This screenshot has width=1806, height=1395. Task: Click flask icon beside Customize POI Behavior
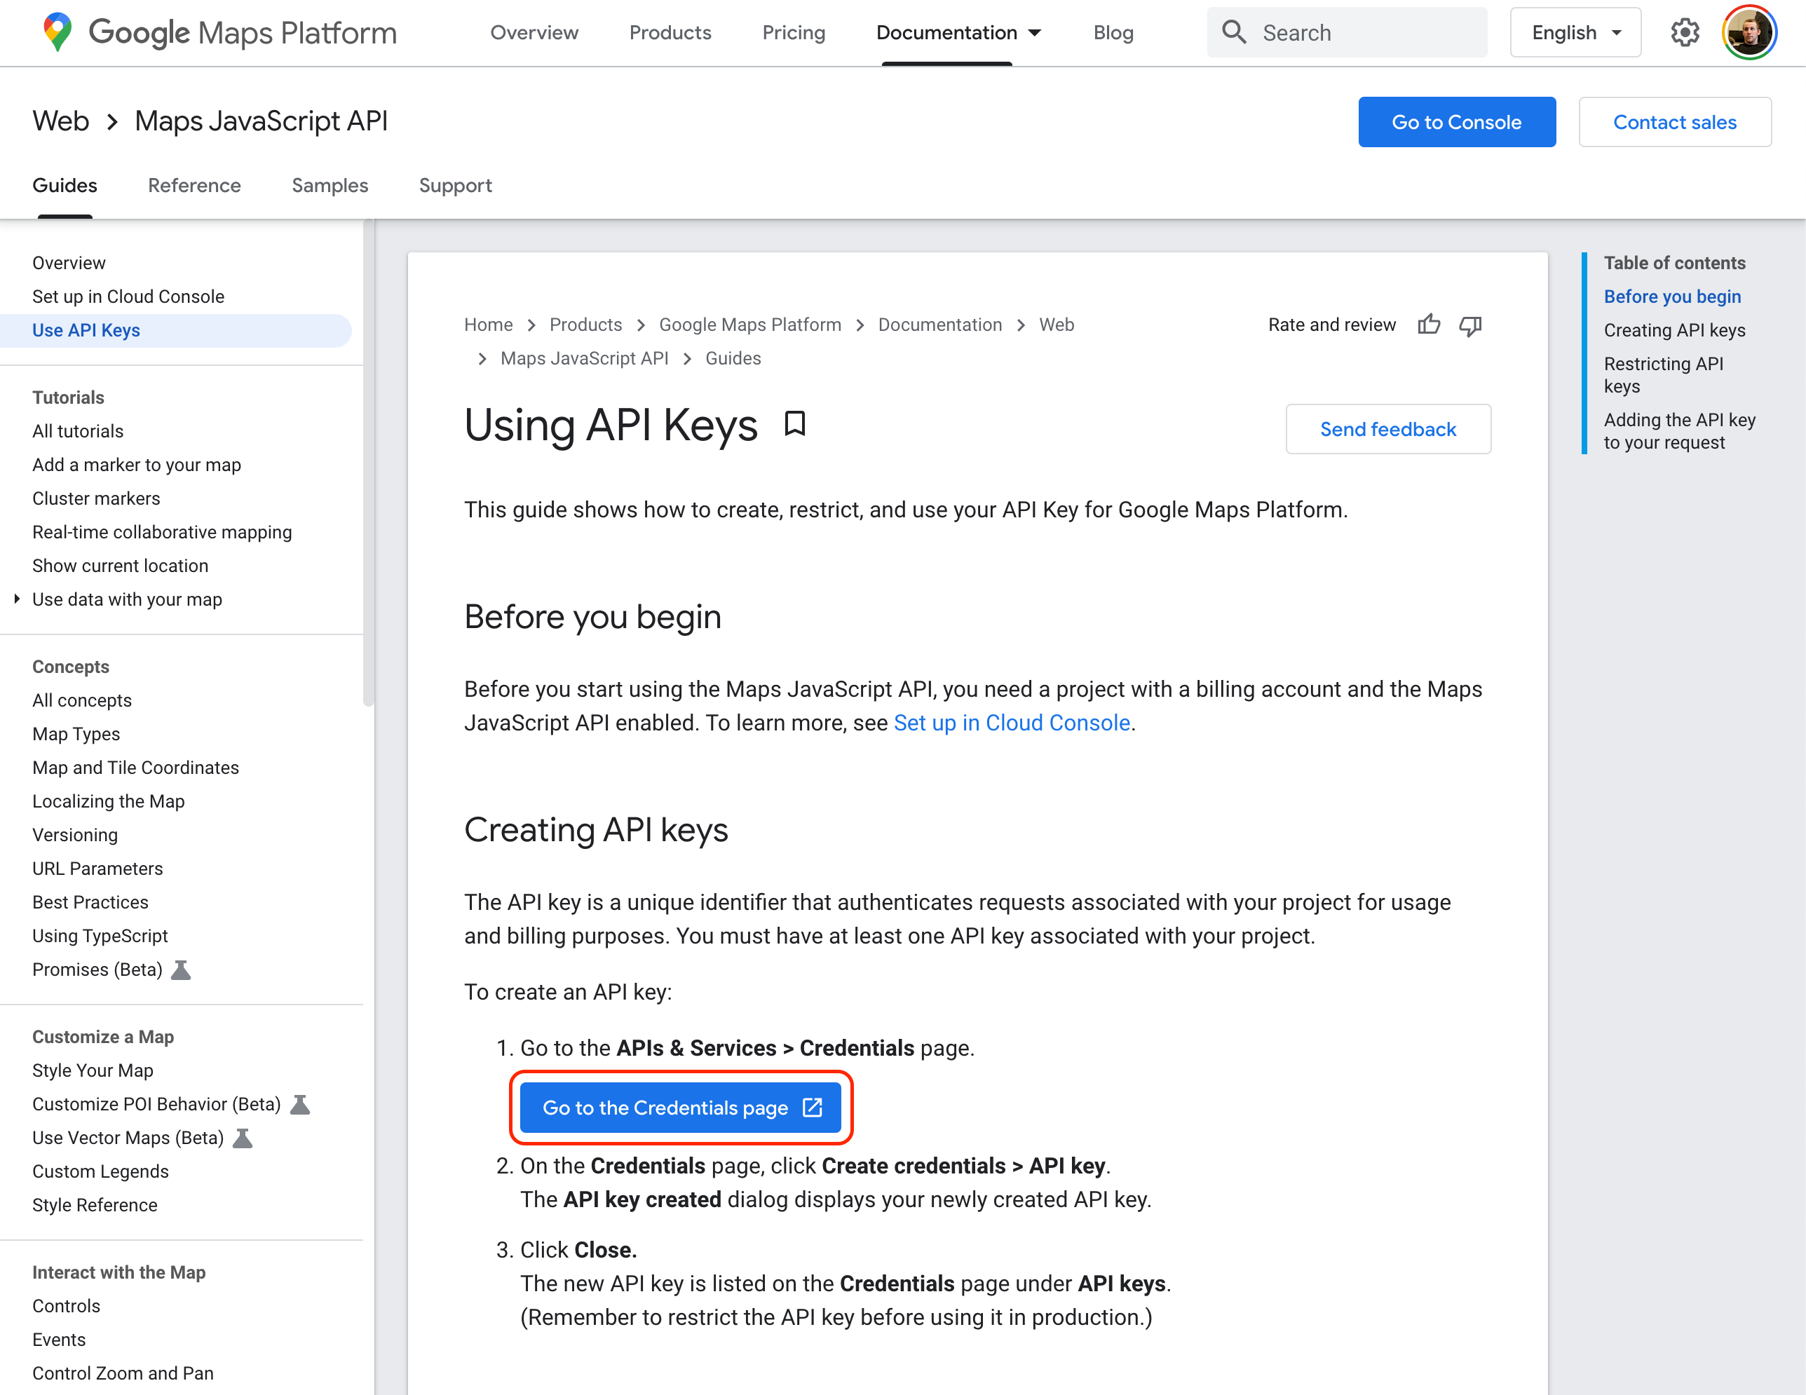click(x=299, y=1104)
